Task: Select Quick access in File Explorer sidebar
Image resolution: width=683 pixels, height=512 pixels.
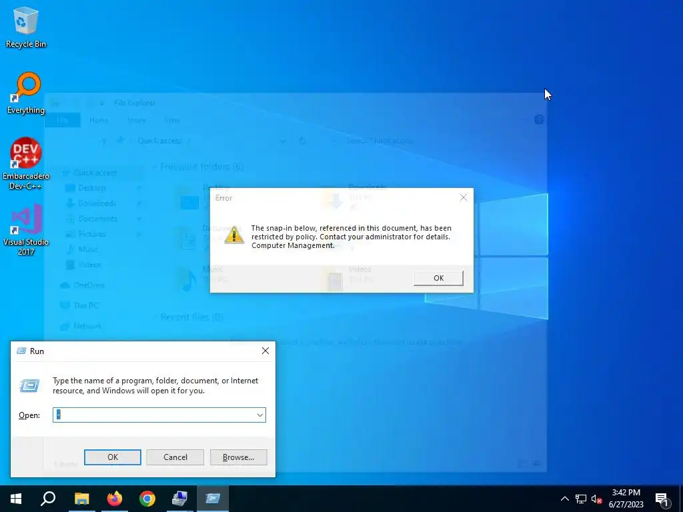Action: [95, 173]
